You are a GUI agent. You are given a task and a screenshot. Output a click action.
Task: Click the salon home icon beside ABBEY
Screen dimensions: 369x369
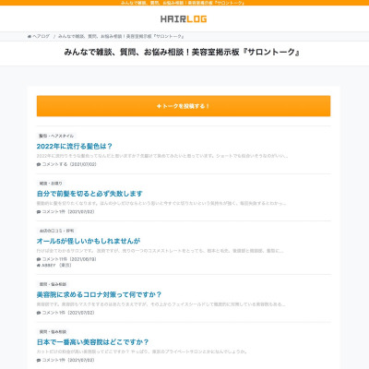(39, 265)
